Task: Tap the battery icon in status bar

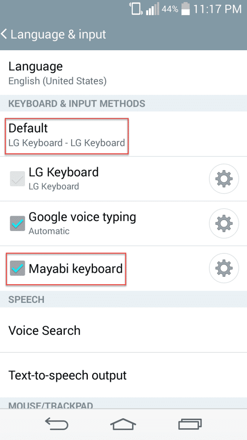Action: point(186,9)
